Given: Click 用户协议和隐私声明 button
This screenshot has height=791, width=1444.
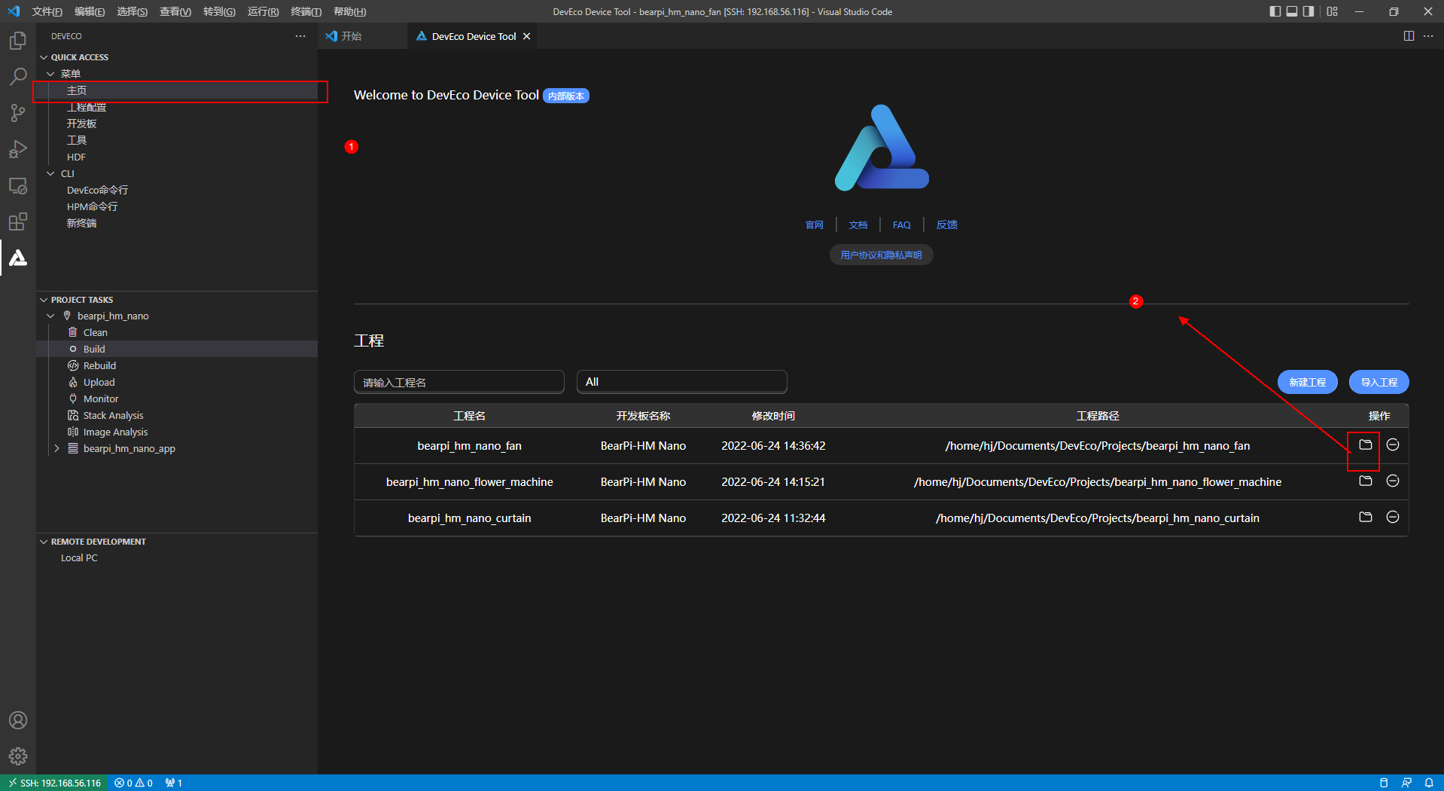Looking at the screenshot, I should click(x=882, y=255).
